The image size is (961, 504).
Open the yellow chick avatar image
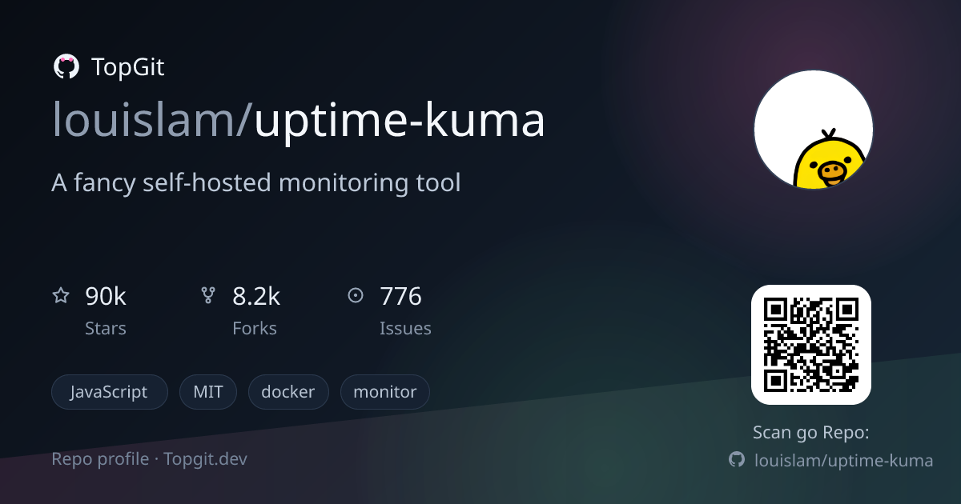coord(814,130)
